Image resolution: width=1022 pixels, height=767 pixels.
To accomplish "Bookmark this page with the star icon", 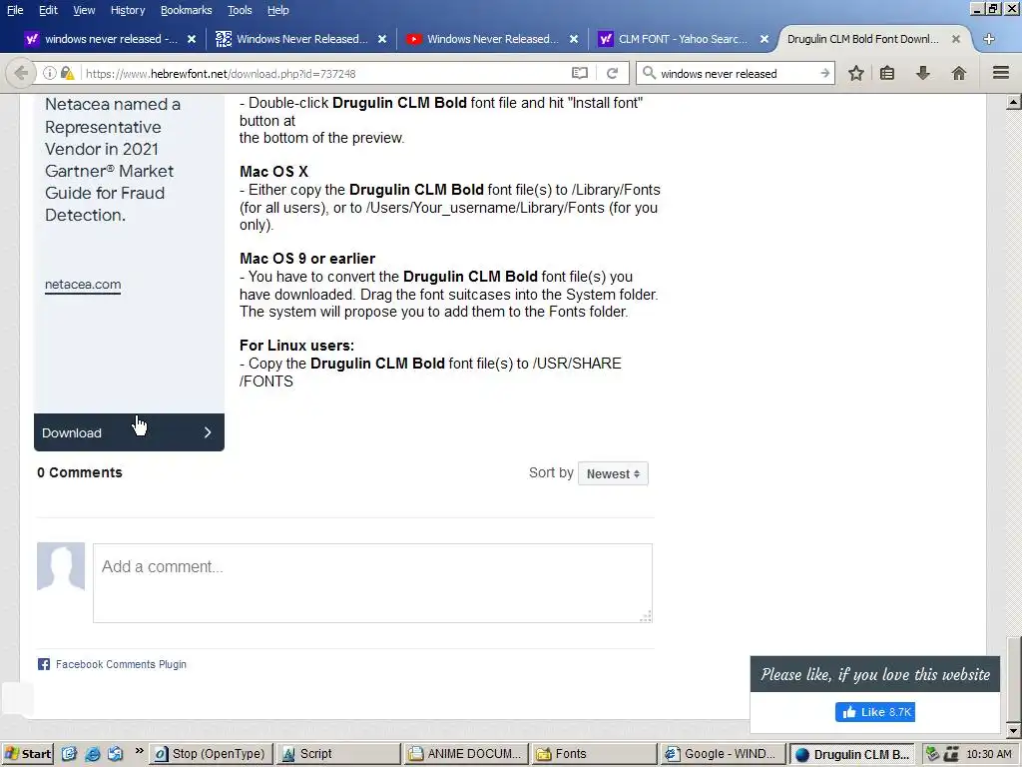I will tap(855, 73).
